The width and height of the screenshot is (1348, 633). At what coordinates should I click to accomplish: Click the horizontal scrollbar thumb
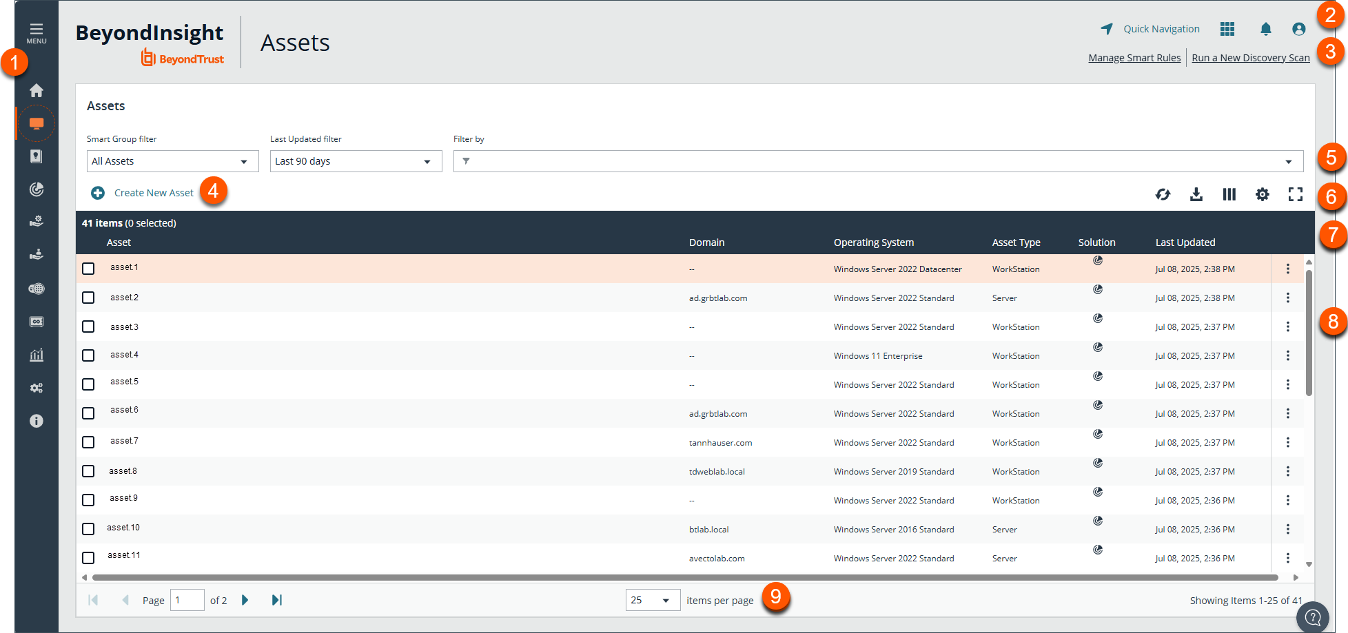tap(685, 577)
